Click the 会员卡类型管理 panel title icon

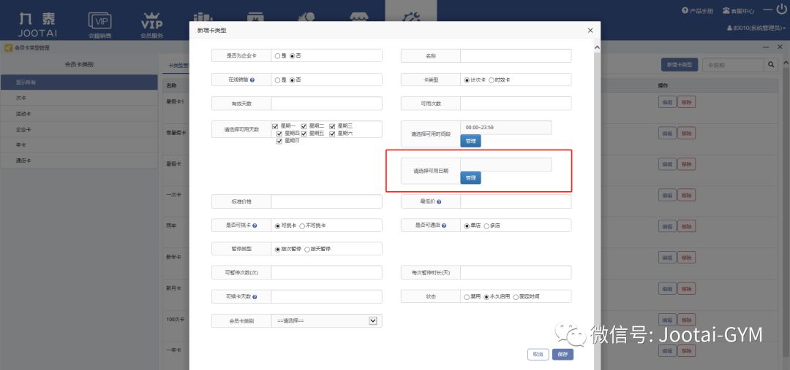coord(8,47)
